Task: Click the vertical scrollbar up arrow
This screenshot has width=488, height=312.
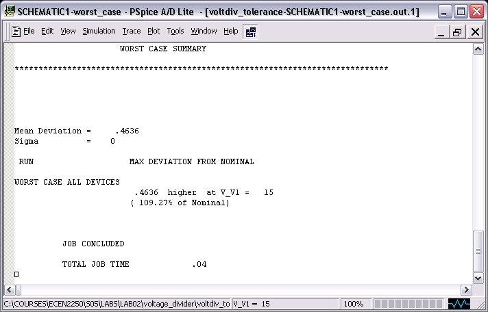Action: (478, 49)
